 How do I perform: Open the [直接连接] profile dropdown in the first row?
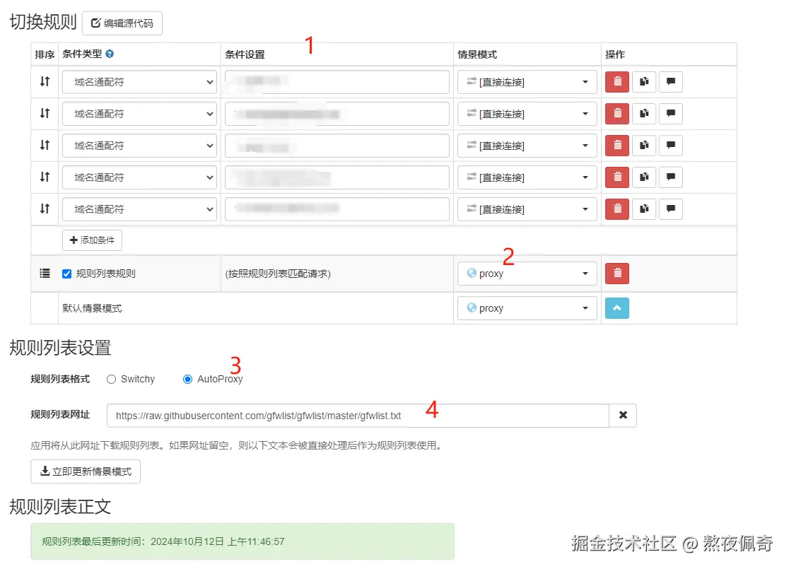pos(527,82)
